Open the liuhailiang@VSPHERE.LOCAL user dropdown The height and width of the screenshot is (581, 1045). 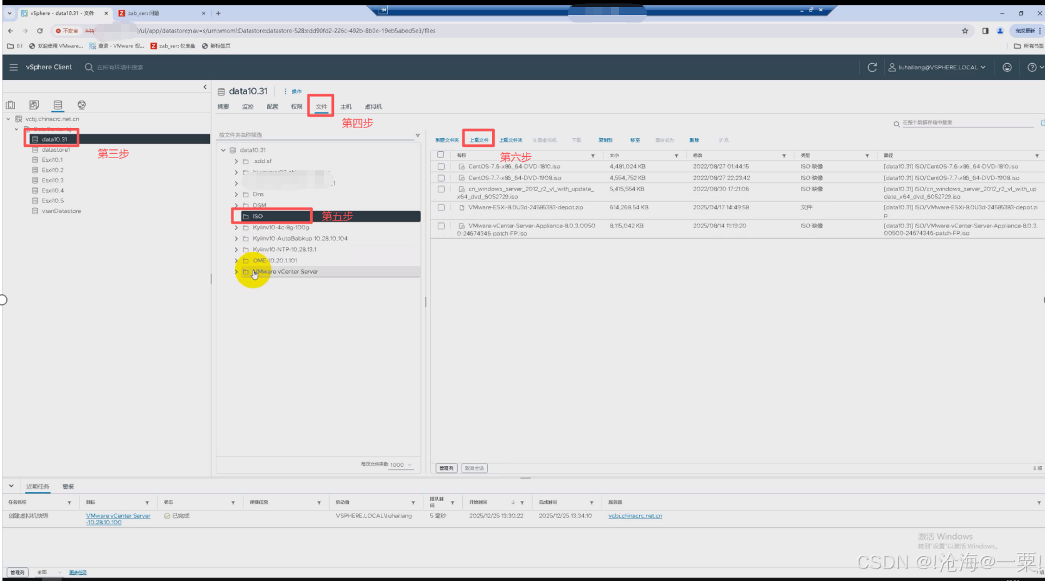(937, 67)
